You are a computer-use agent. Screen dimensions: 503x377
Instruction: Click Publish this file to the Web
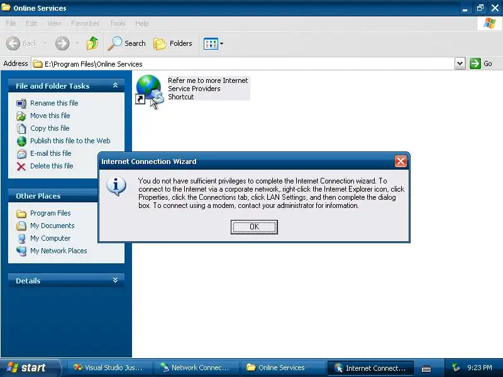point(70,141)
